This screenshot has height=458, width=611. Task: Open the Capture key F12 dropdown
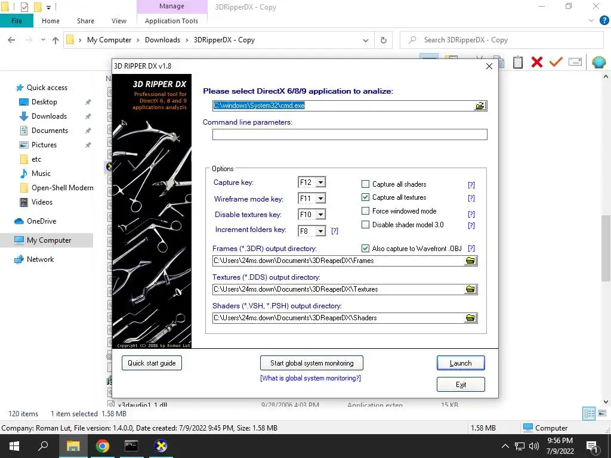(320, 182)
